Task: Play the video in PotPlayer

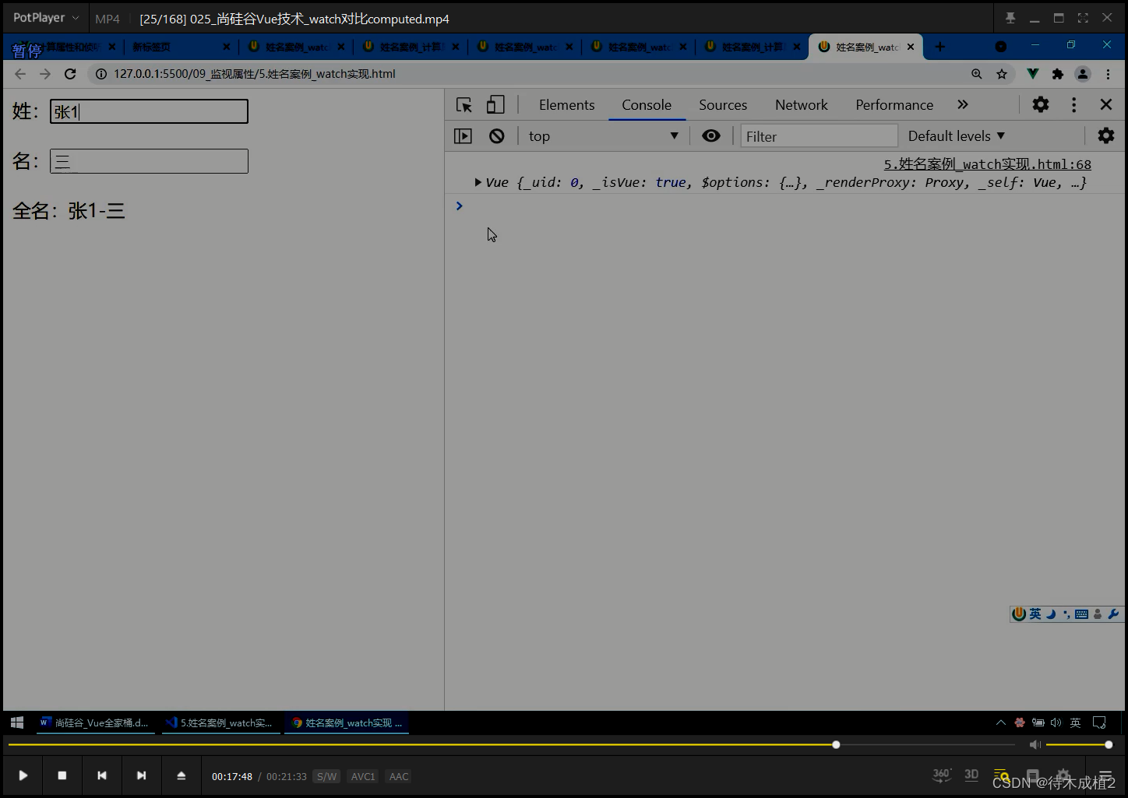Action: point(23,775)
